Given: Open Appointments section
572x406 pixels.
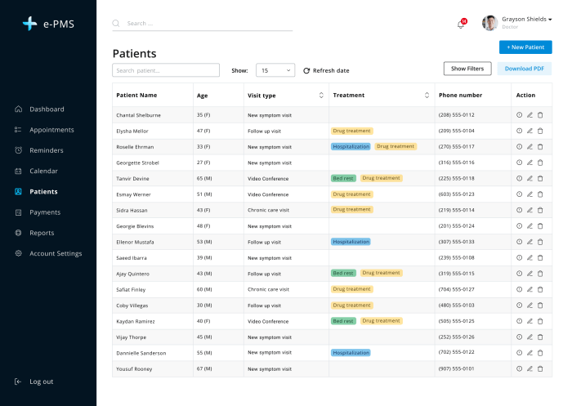Looking at the screenshot, I should coord(51,130).
